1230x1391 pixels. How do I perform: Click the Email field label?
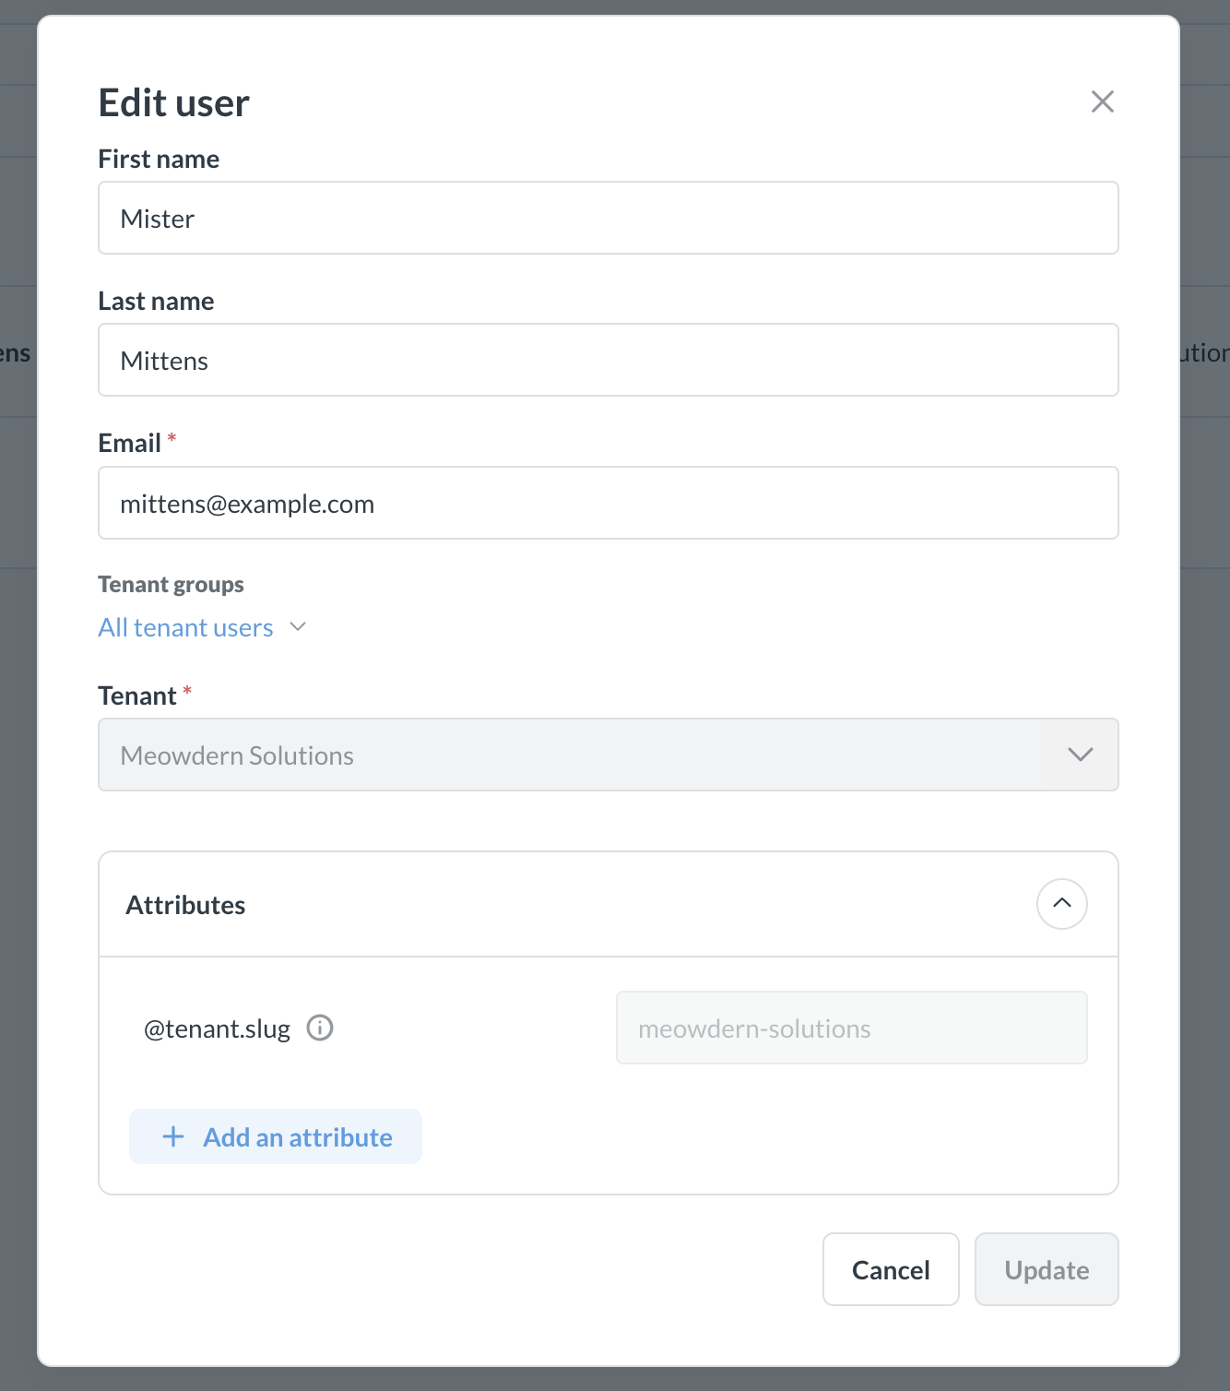tap(130, 444)
